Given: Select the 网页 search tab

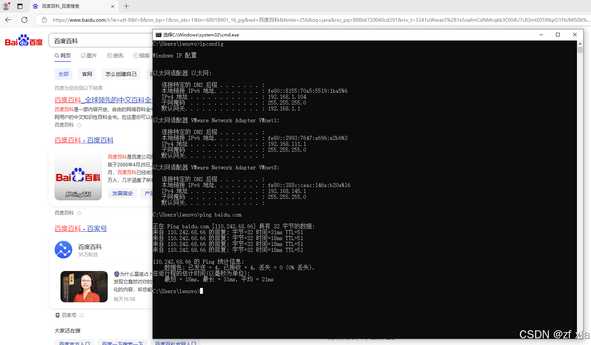Looking at the screenshot, I should (63, 56).
